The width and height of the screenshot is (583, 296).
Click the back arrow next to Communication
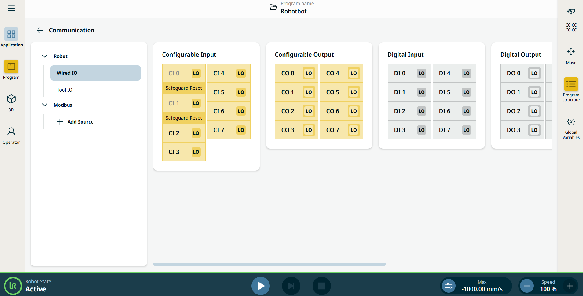[40, 30]
